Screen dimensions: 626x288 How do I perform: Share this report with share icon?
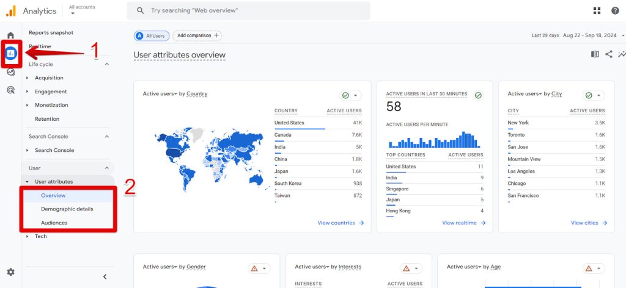[x=609, y=54]
